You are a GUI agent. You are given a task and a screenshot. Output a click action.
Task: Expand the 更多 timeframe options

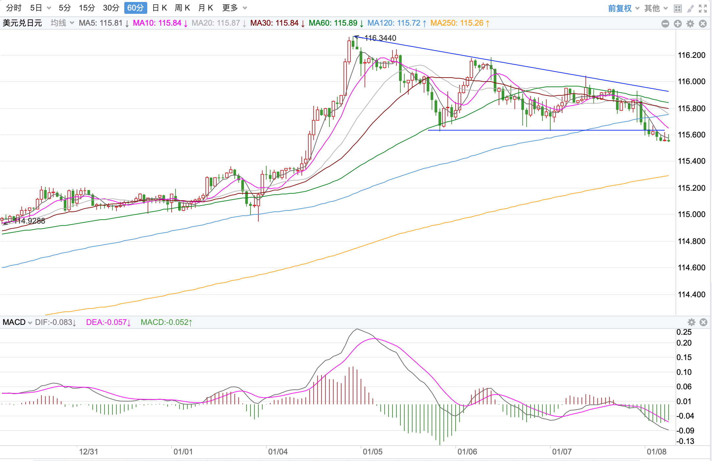pyautogui.click(x=234, y=8)
